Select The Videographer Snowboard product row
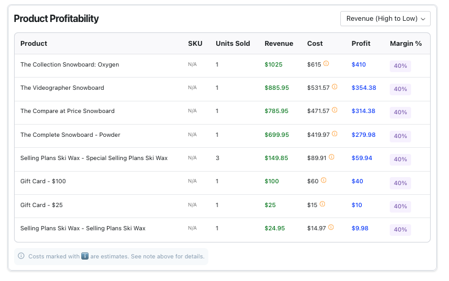449x281 pixels. click(62, 88)
